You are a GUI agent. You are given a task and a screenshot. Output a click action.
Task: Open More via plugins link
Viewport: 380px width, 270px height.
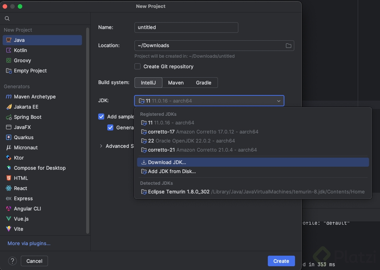pos(29,243)
